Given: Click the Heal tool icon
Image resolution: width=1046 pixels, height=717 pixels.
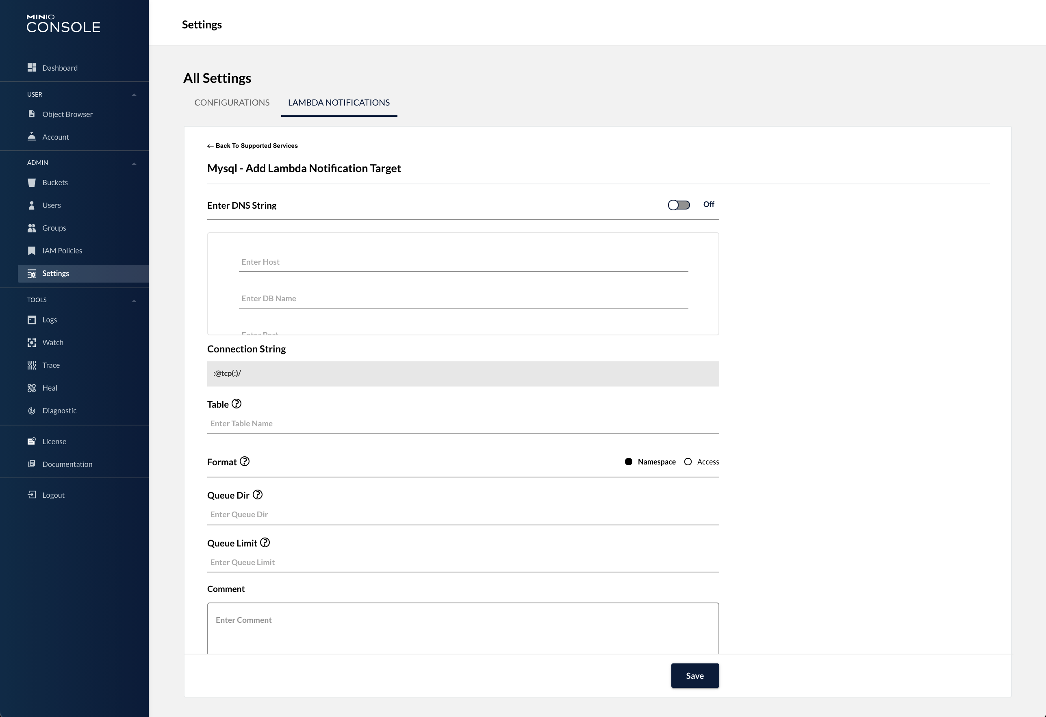Looking at the screenshot, I should pyautogui.click(x=32, y=388).
